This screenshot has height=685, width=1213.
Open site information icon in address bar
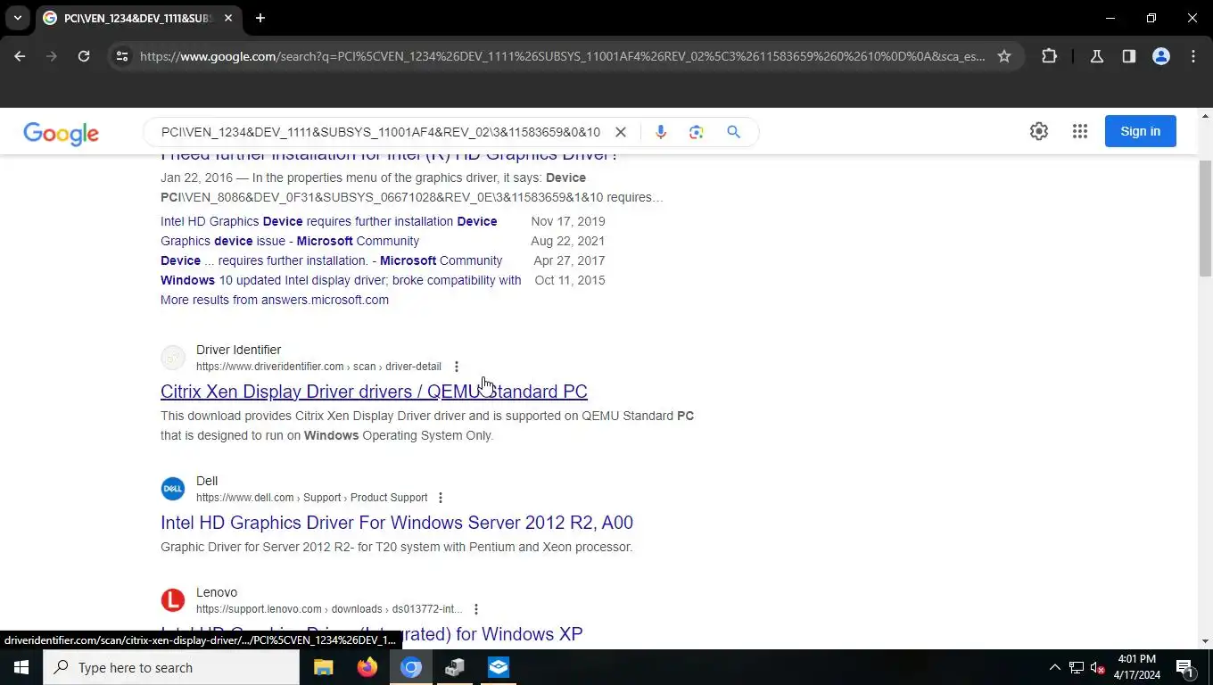[x=122, y=56]
